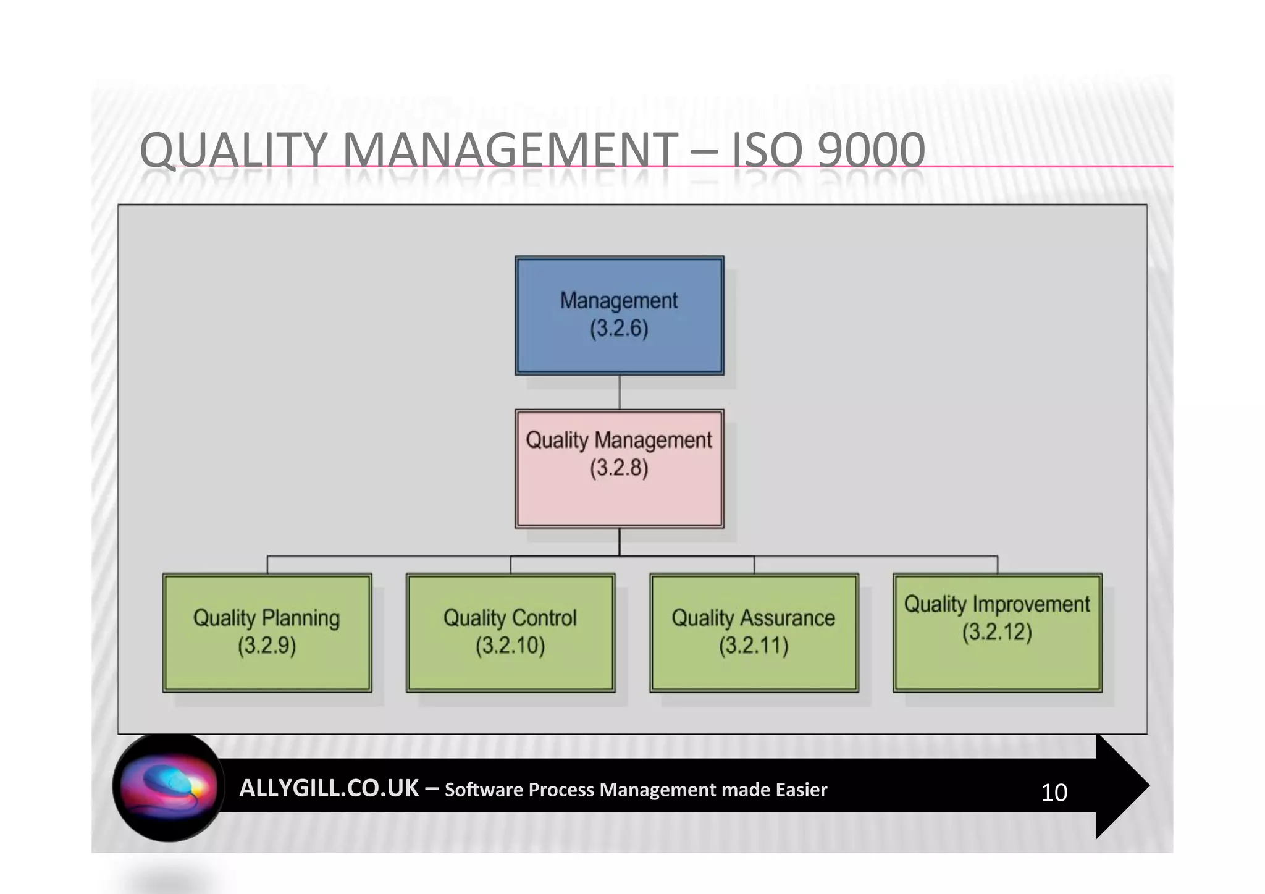The width and height of the screenshot is (1265, 894).
Task: Click the QUALITY MANAGEMENT words in the heading
Action: [408, 150]
